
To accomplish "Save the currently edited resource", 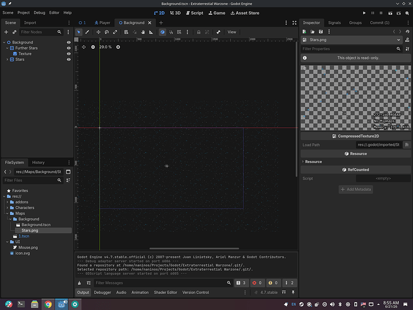I will pos(321,32).
